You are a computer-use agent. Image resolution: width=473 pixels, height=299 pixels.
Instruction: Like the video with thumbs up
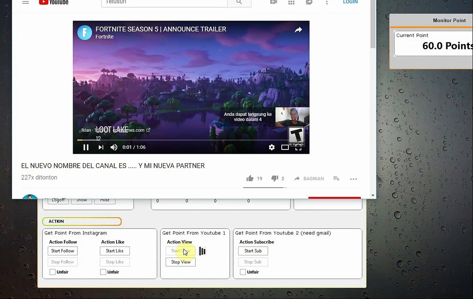pyautogui.click(x=250, y=179)
